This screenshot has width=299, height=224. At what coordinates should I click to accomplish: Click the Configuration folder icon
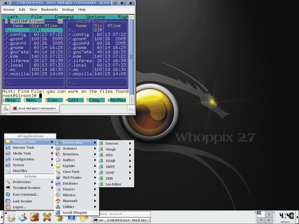click(x=8, y=159)
